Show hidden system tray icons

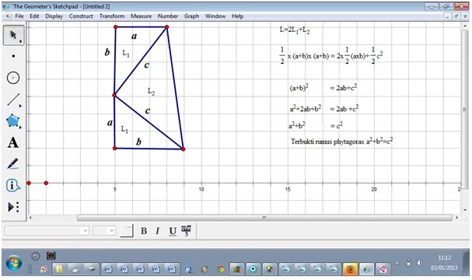397,263
